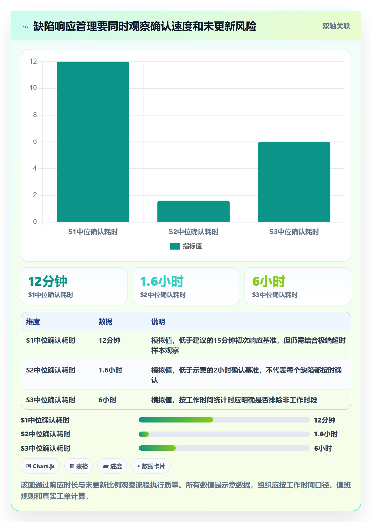
Task: Click the 12 tick label on the y-axis
Action: click(x=33, y=61)
